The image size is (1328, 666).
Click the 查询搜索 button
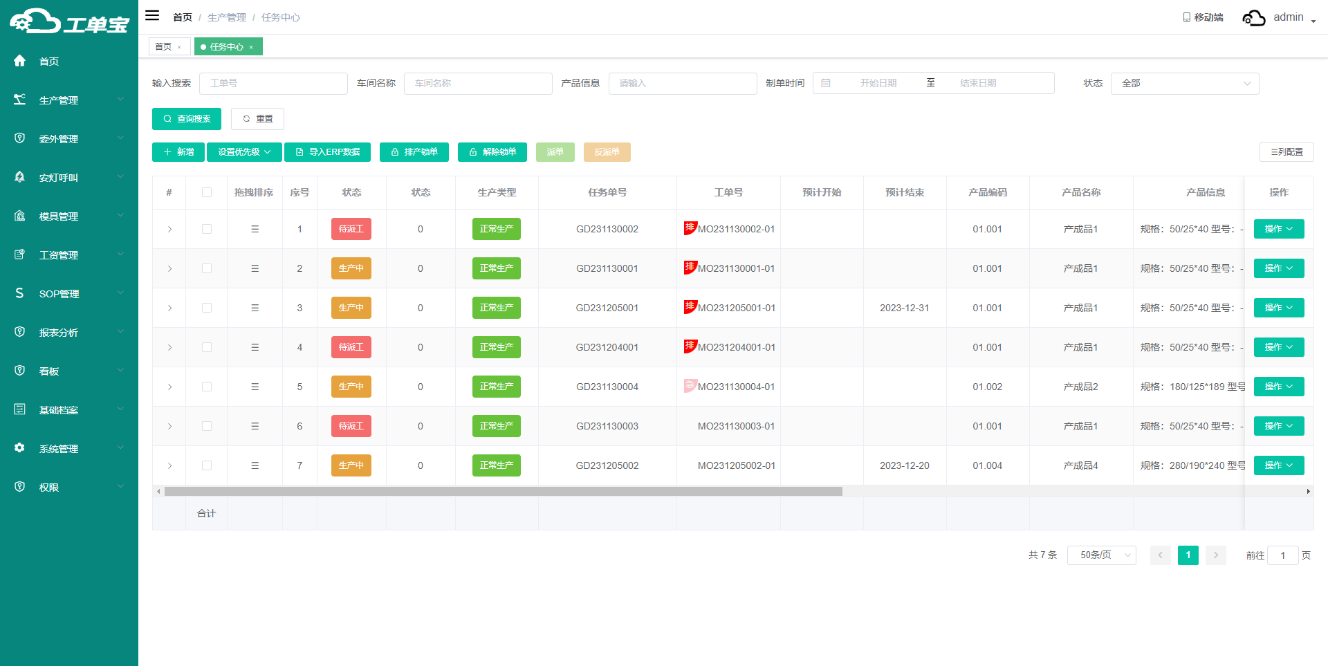[187, 119]
